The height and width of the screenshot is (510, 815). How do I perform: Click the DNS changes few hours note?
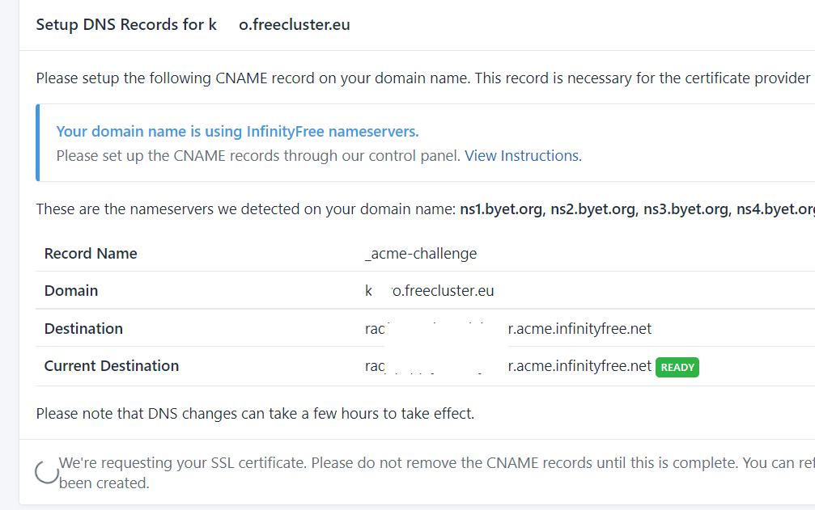pos(255,414)
